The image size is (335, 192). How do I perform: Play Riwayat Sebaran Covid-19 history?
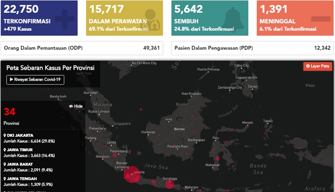[35, 79]
